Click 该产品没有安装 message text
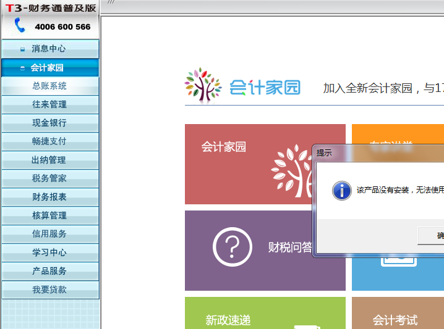Viewport: 444px width, 329px height. tap(400, 190)
